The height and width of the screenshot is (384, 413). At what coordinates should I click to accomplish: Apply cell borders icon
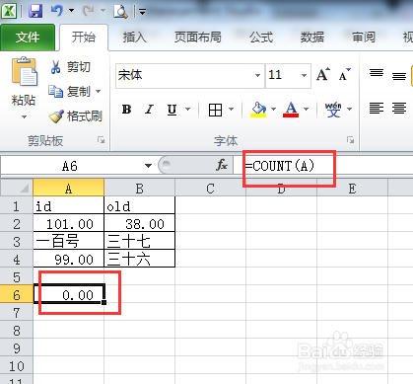[215, 110]
